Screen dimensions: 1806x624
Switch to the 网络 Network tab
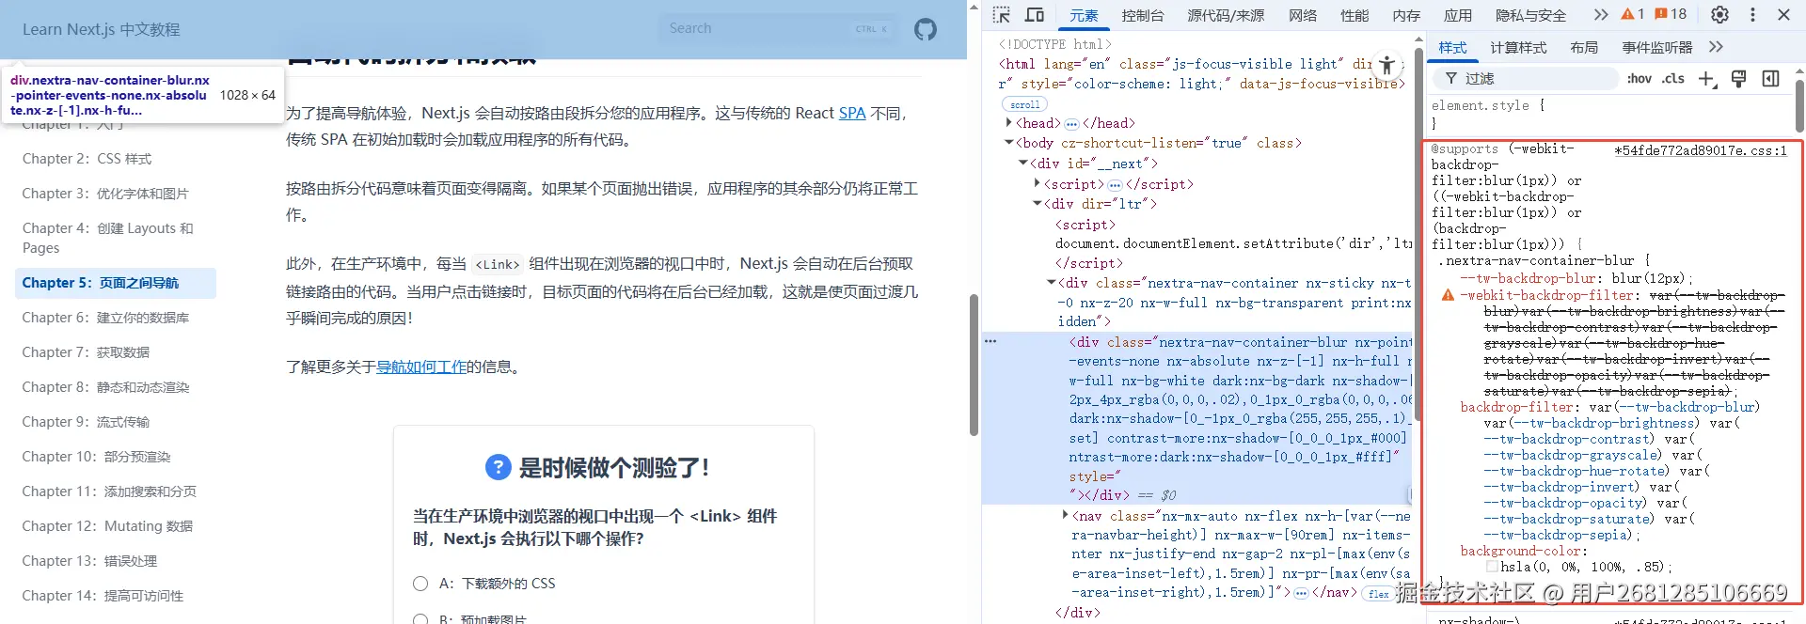coord(1303,15)
